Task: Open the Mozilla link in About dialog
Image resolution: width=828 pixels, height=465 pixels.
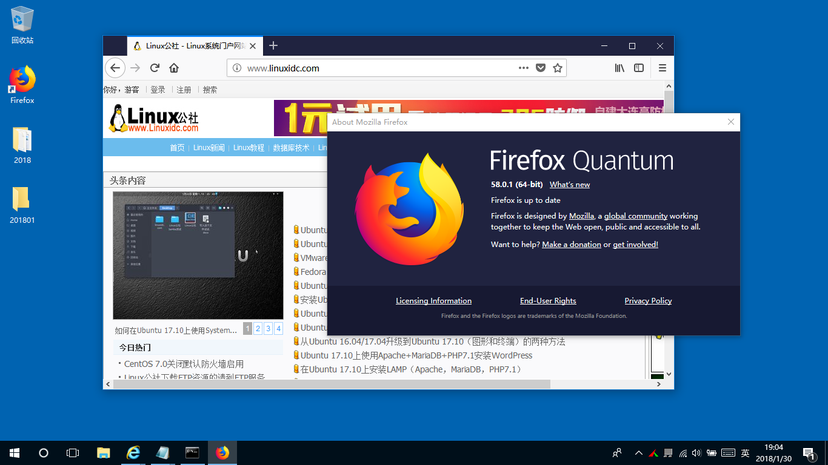Action: pos(581,216)
